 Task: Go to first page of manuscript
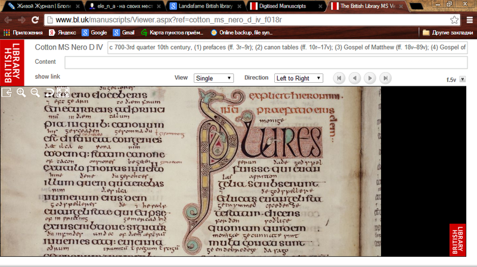[339, 78]
